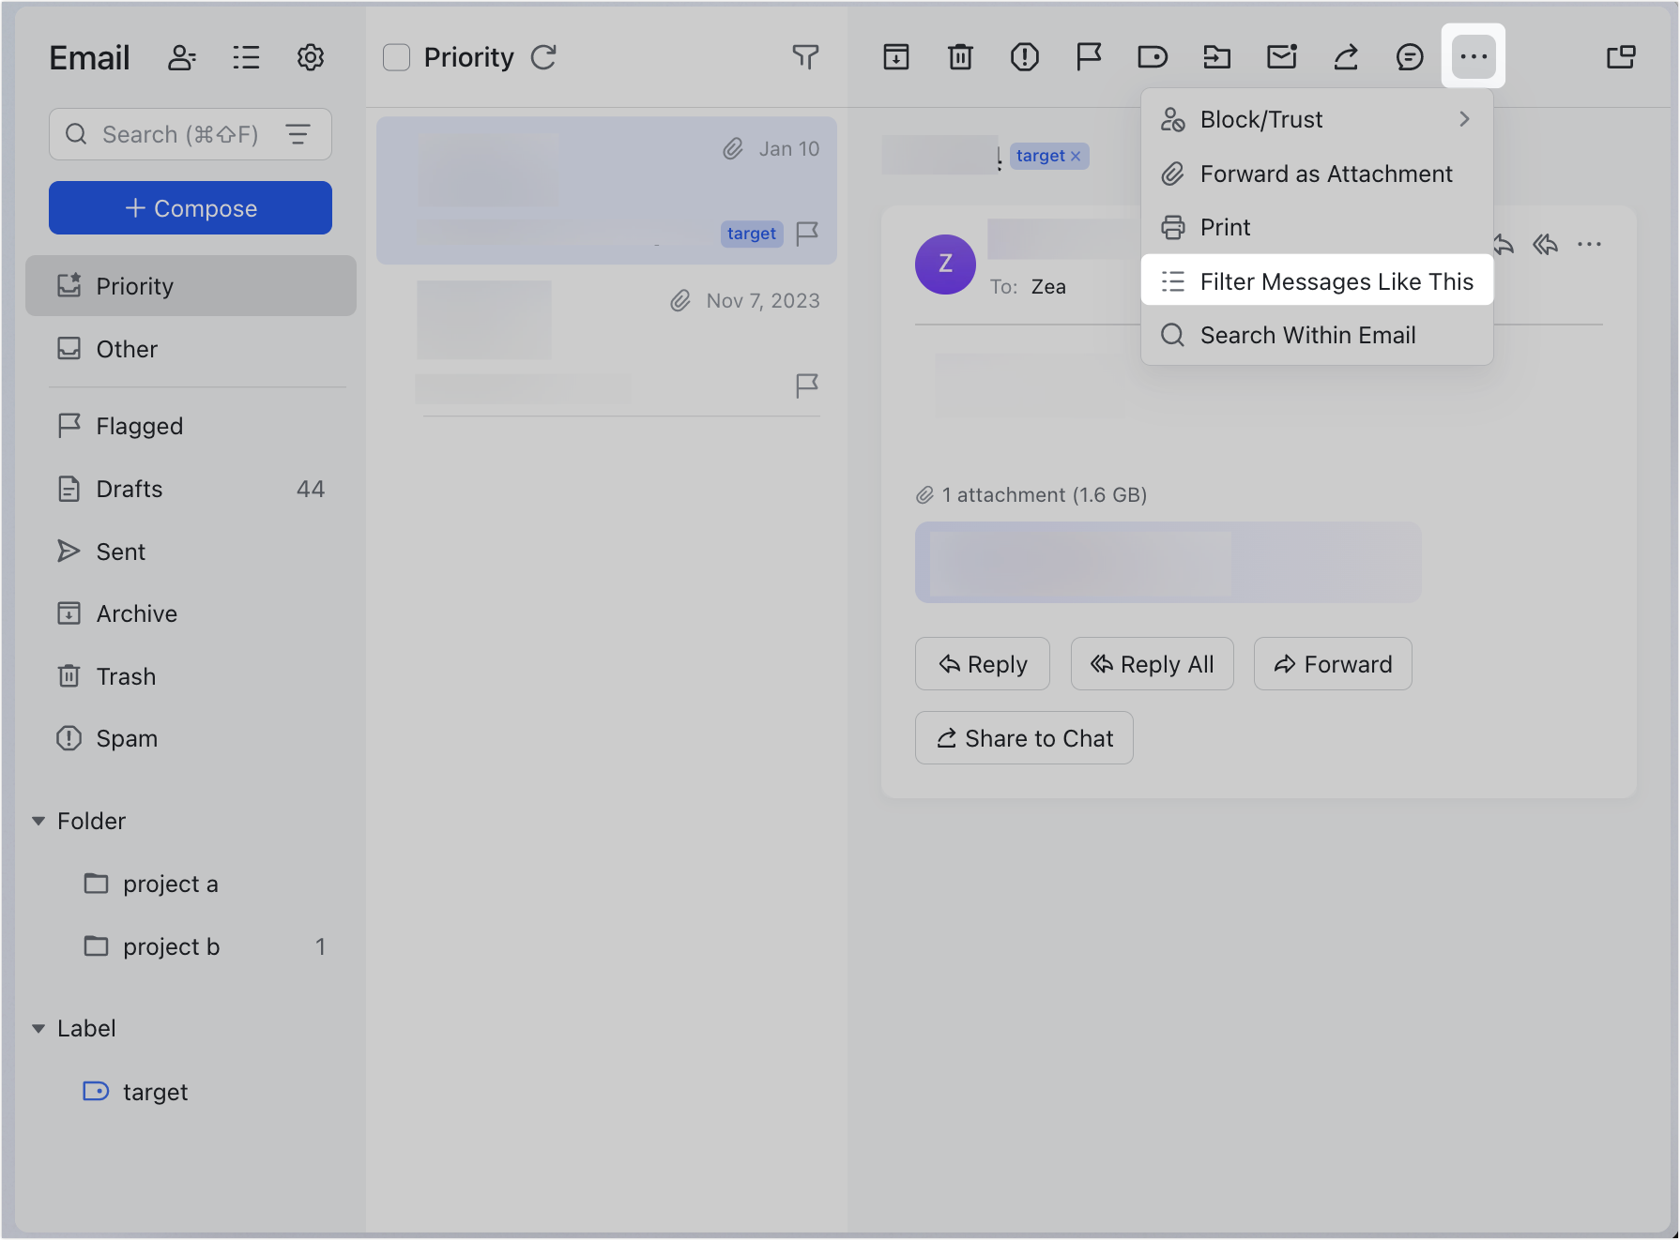This screenshot has width=1680, height=1240.
Task: Click the Compose button
Action: [x=190, y=207]
